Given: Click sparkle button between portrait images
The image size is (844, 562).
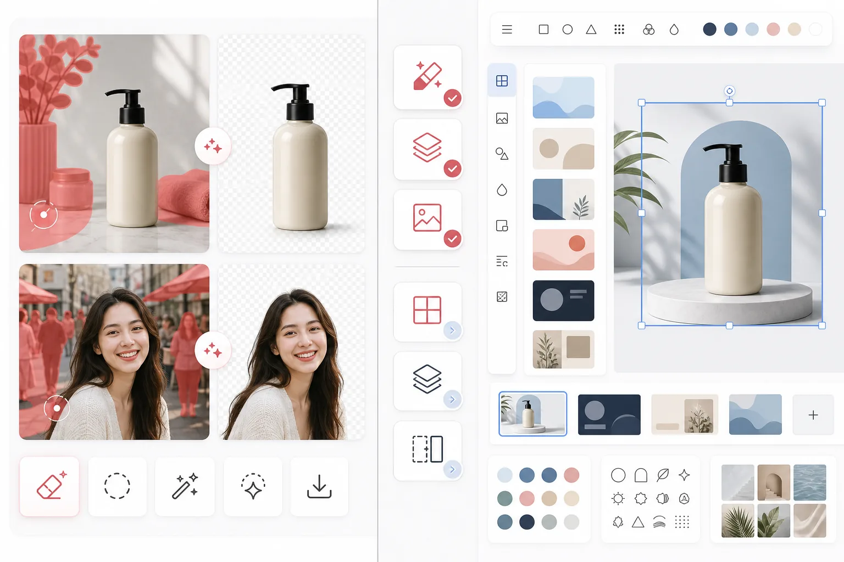Looking at the screenshot, I should 213,350.
